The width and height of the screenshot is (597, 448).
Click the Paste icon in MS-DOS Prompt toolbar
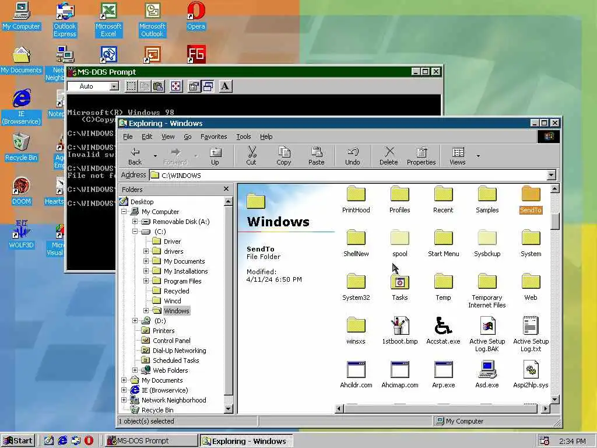(158, 86)
